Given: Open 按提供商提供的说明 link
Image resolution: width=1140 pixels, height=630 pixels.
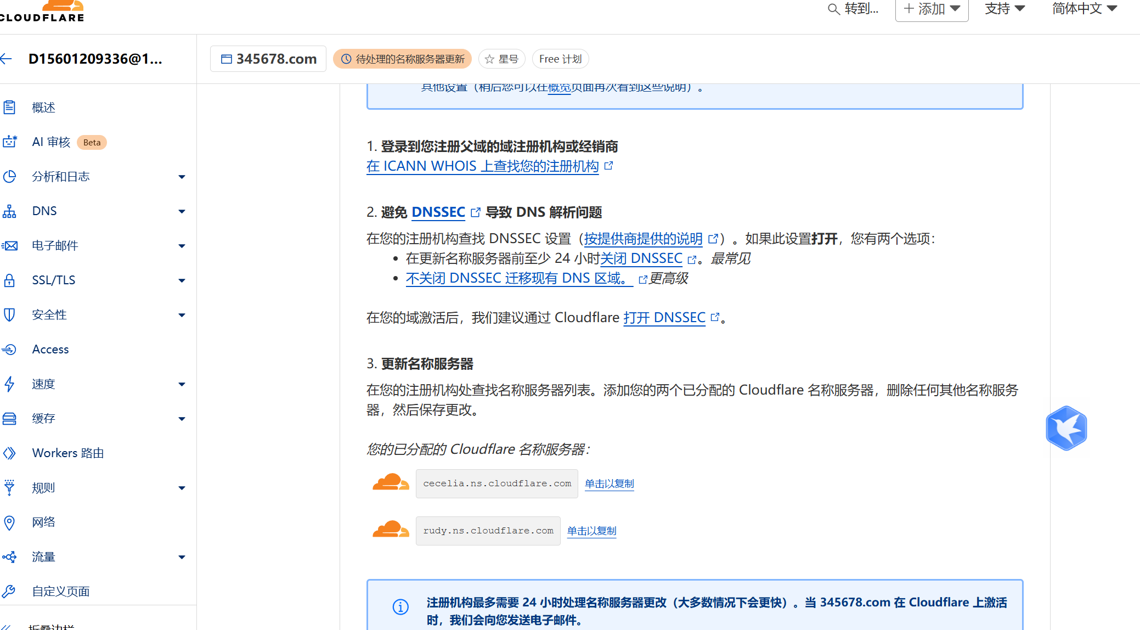Looking at the screenshot, I should (643, 239).
